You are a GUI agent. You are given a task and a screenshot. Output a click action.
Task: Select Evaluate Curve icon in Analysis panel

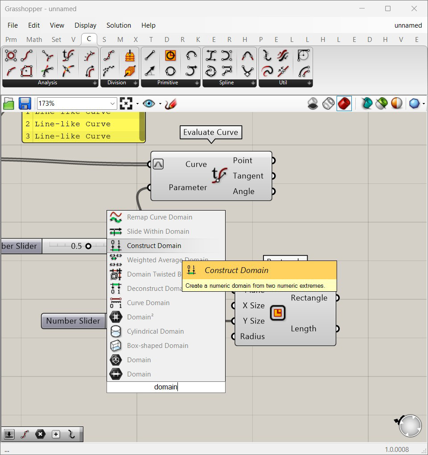pos(68,55)
